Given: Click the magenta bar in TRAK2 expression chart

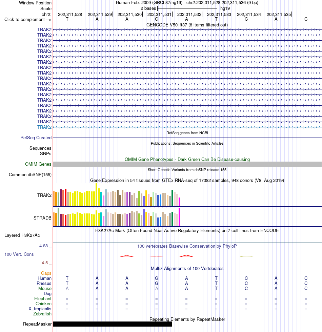Looking at the screenshot, I should pyautogui.click(x=179, y=202).
